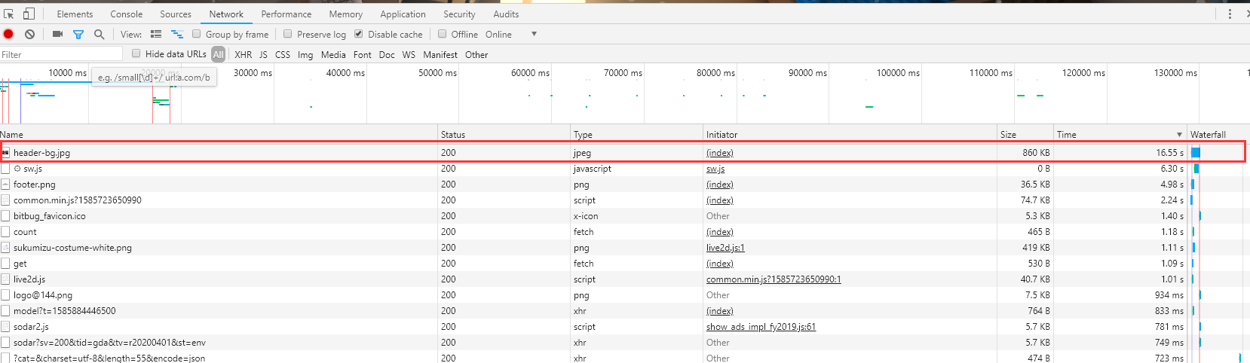
Task: Check the Hide data URLs checkbox
Action: 136,53
